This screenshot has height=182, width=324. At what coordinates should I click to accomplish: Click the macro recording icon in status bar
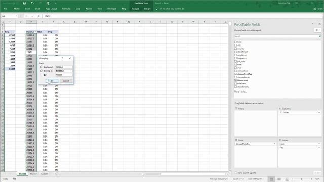[x=15, y=179]
